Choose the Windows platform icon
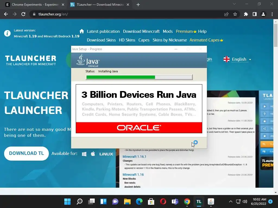Image resolution: width=278 pixels, height=208 pixels. [x=84, y=154]
